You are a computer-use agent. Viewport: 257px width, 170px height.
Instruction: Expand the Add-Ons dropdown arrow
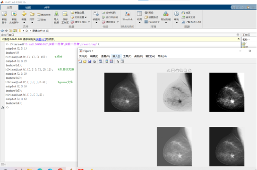pos(166,23)
